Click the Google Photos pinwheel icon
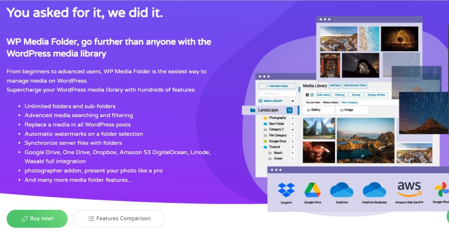This screenshot has width=449, height=231. pyautogui.click(x=442, y=190)
